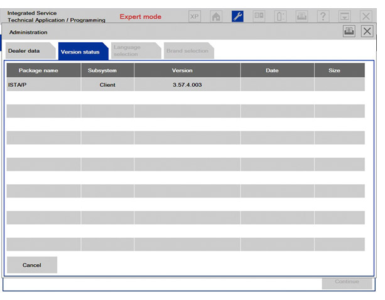Click the Date column header
Screen dimensions: 385x300
pyautogui.click(x=272, y=70)
